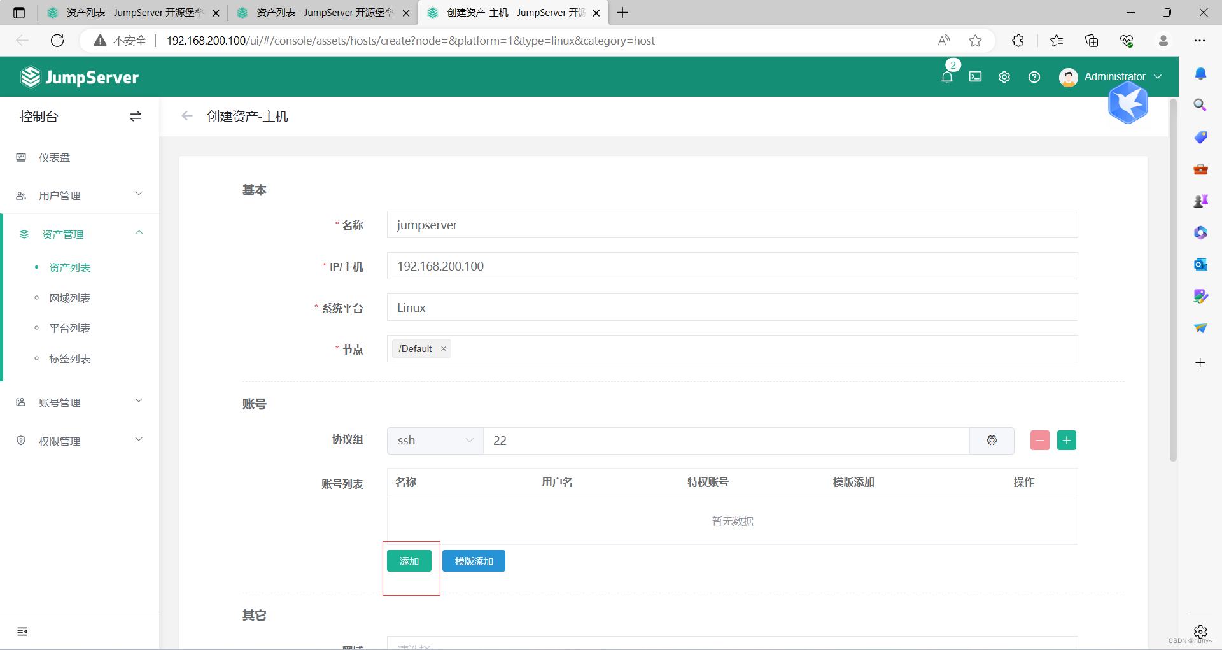Customize Edge sidebar with the plus icon
Viewport: 1222px width, 650px height.
1200,363
